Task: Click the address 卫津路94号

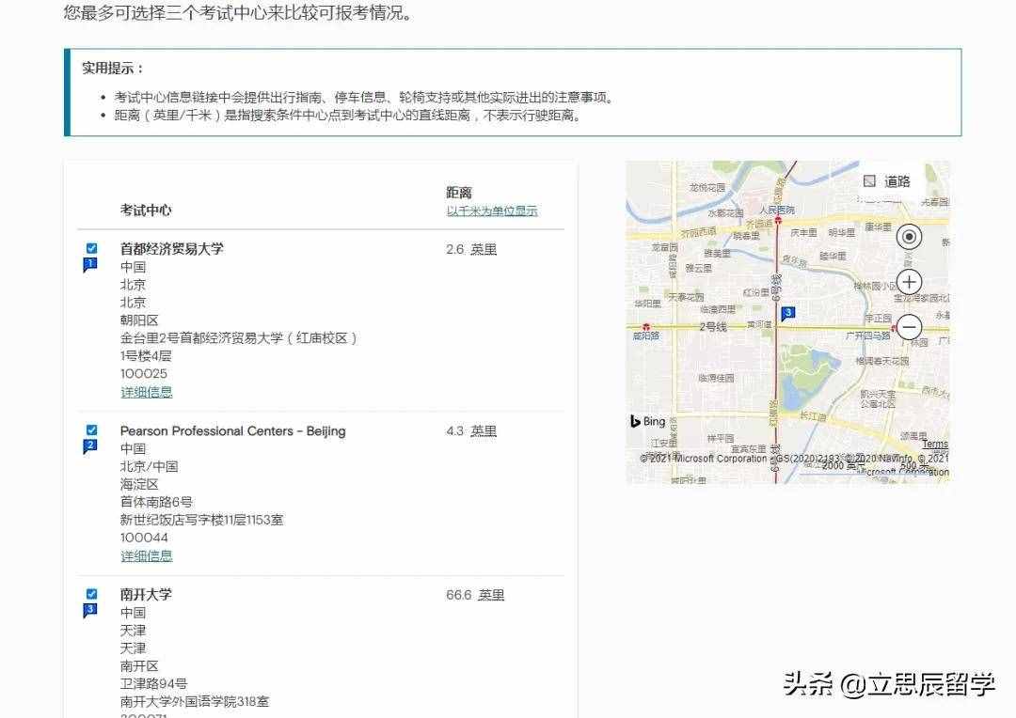Action: pos(153,683)
